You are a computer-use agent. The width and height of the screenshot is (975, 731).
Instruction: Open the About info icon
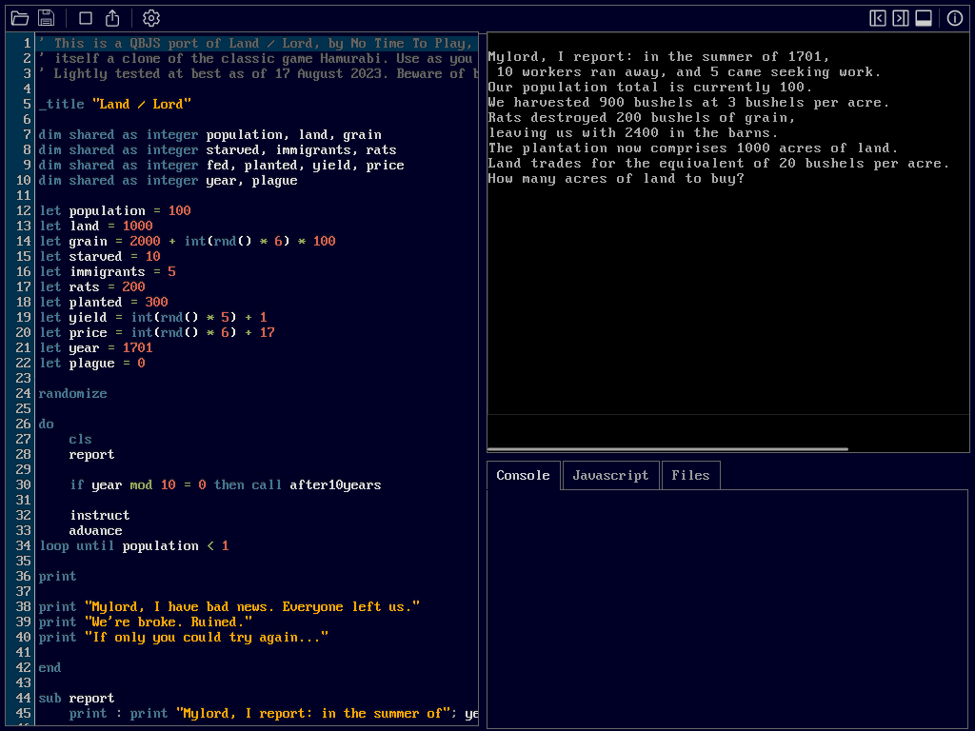[954, 18]
